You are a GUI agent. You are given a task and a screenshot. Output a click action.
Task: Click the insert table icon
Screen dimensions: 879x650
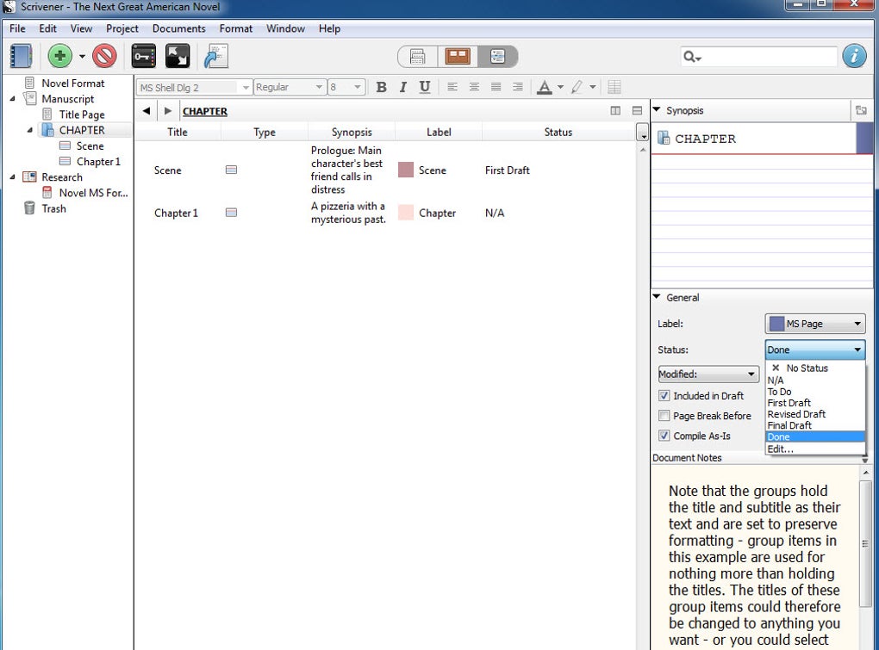614,87
